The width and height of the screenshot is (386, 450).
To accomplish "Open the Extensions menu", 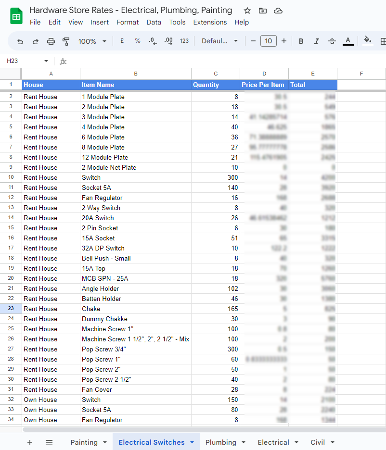I will click(x=210, y=22).
